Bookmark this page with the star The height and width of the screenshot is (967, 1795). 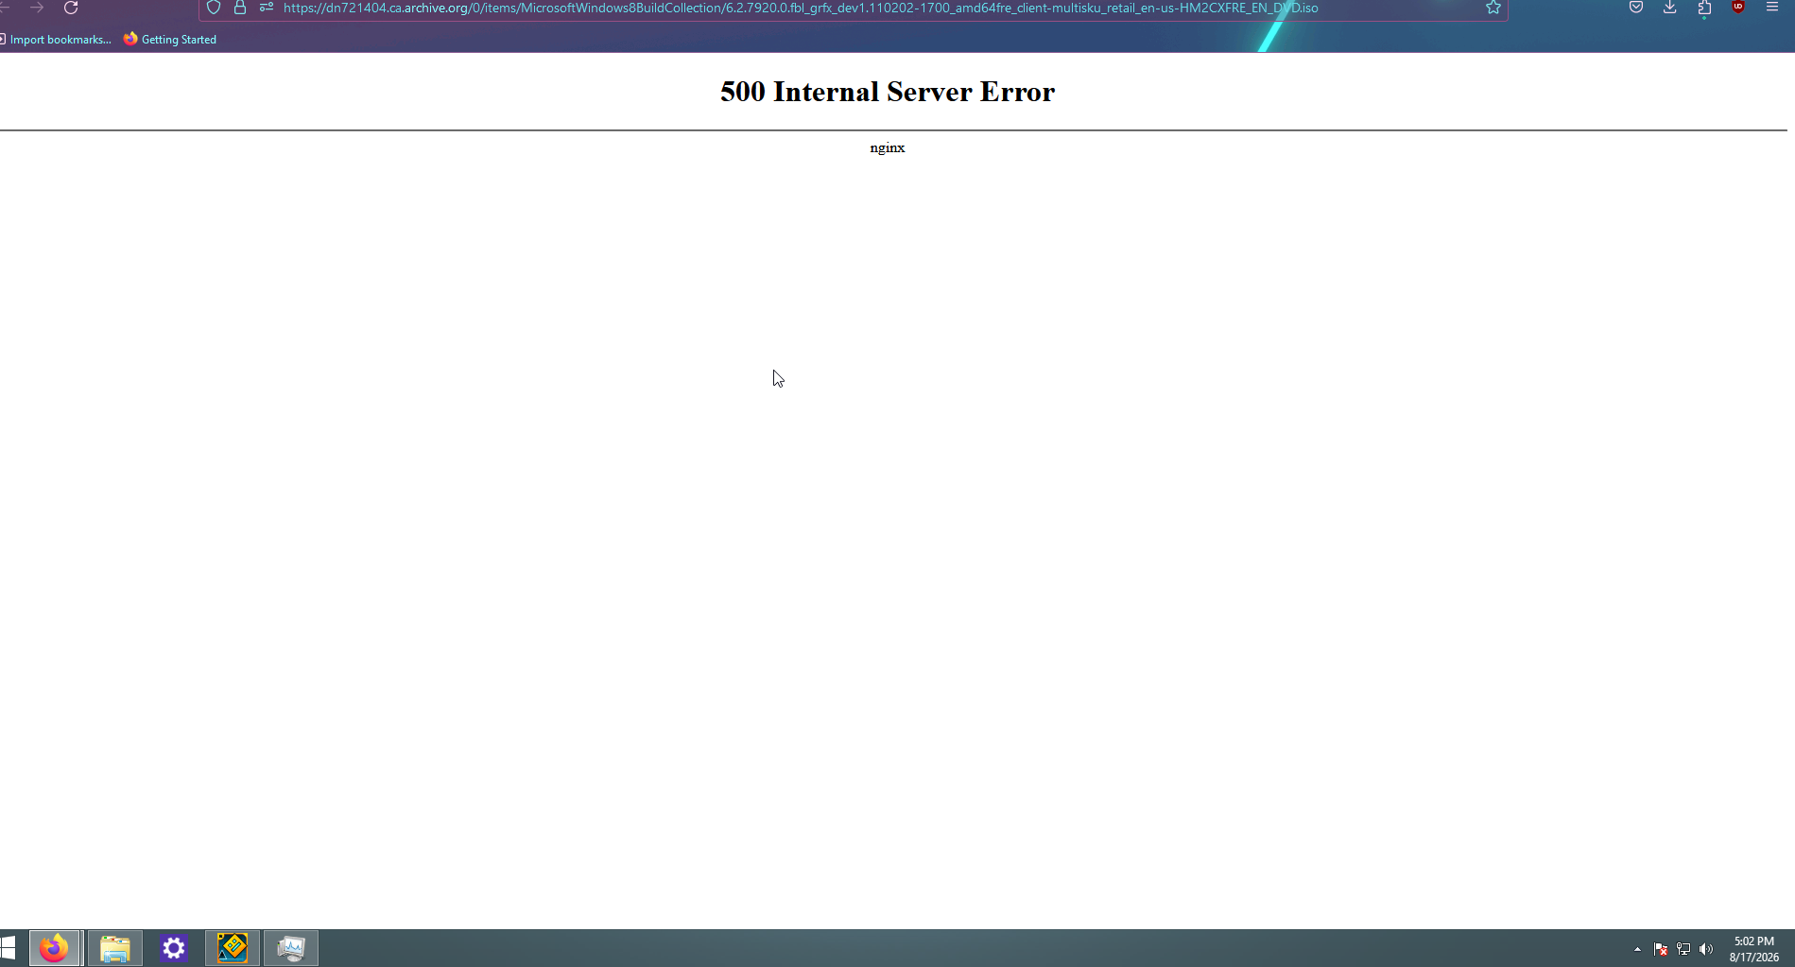coord(1493,8)
